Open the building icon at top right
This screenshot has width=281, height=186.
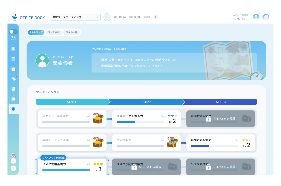[265, 17]
